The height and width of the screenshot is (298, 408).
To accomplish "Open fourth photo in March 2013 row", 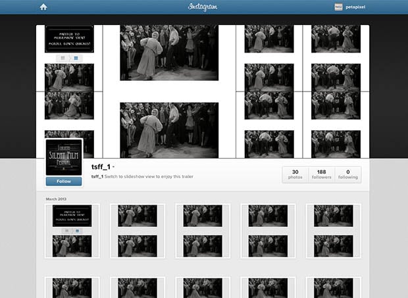I will coord(268,231).
